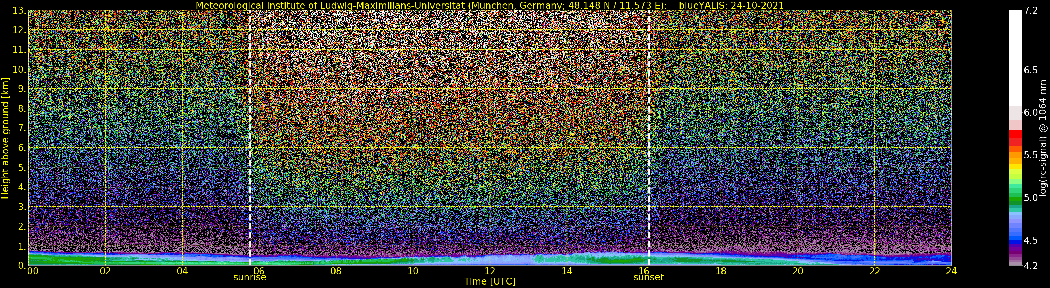Click the height axis tick '3.'
1050x288 pixels.
(x=22, y=207)
